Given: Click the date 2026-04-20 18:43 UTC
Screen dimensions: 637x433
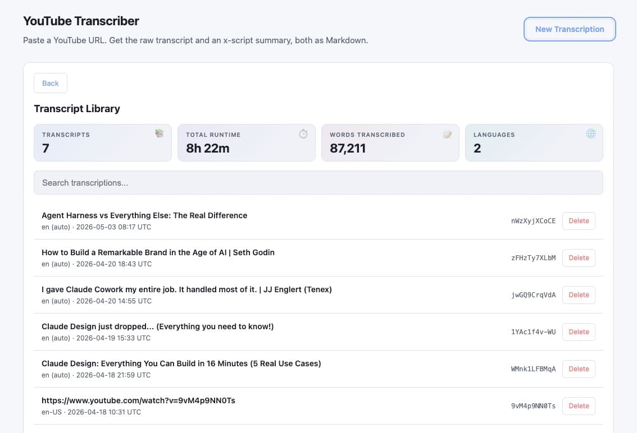Looking at the screenshot, I should [113, 264].
